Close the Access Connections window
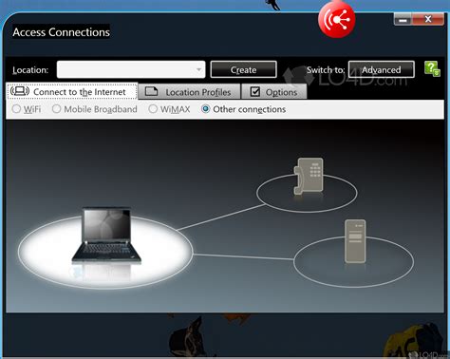 pyautogui.click(x=428, y=19)
